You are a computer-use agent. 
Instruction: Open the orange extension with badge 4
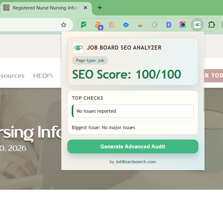[99, 26]
